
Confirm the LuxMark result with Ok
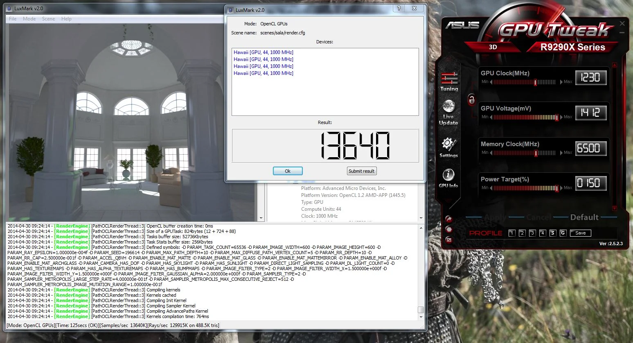click(x=288, y=171)
